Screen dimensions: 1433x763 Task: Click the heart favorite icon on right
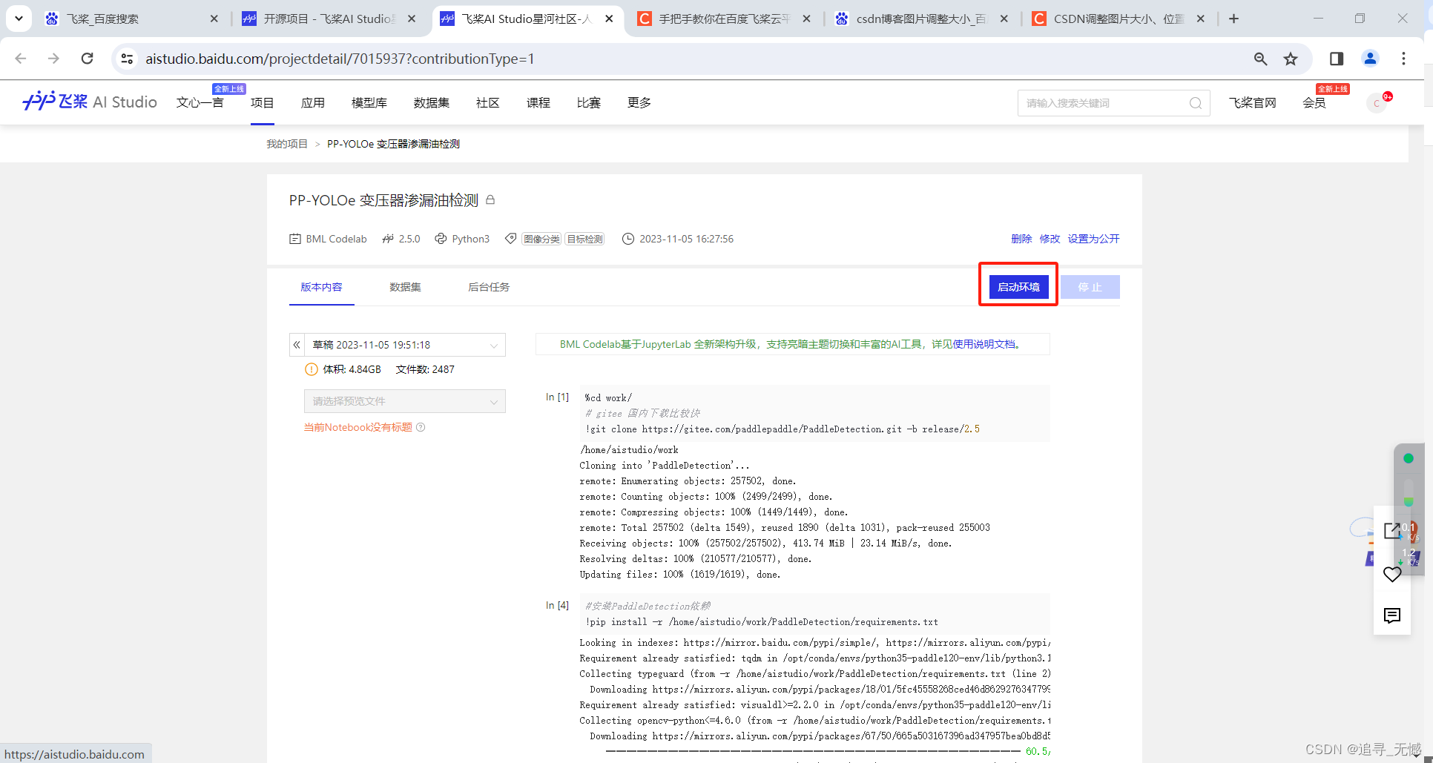coord(1392,574)
